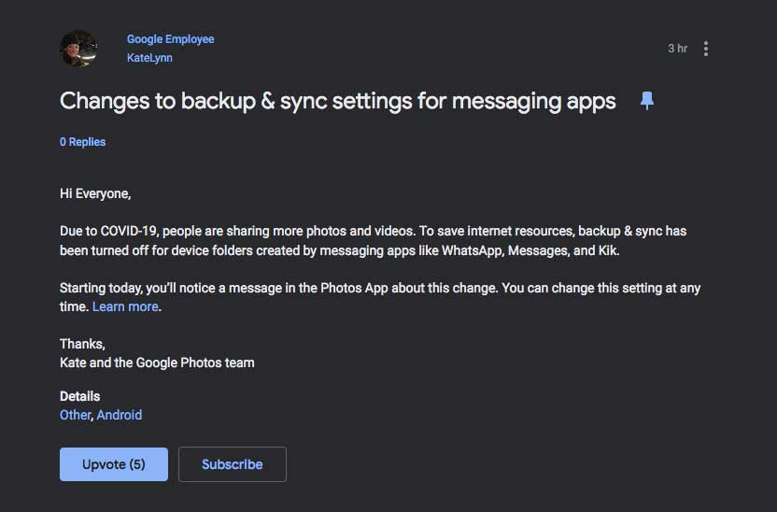Click the blue pin icon beside title
777x512 pixels.
(x=646, y=101)
